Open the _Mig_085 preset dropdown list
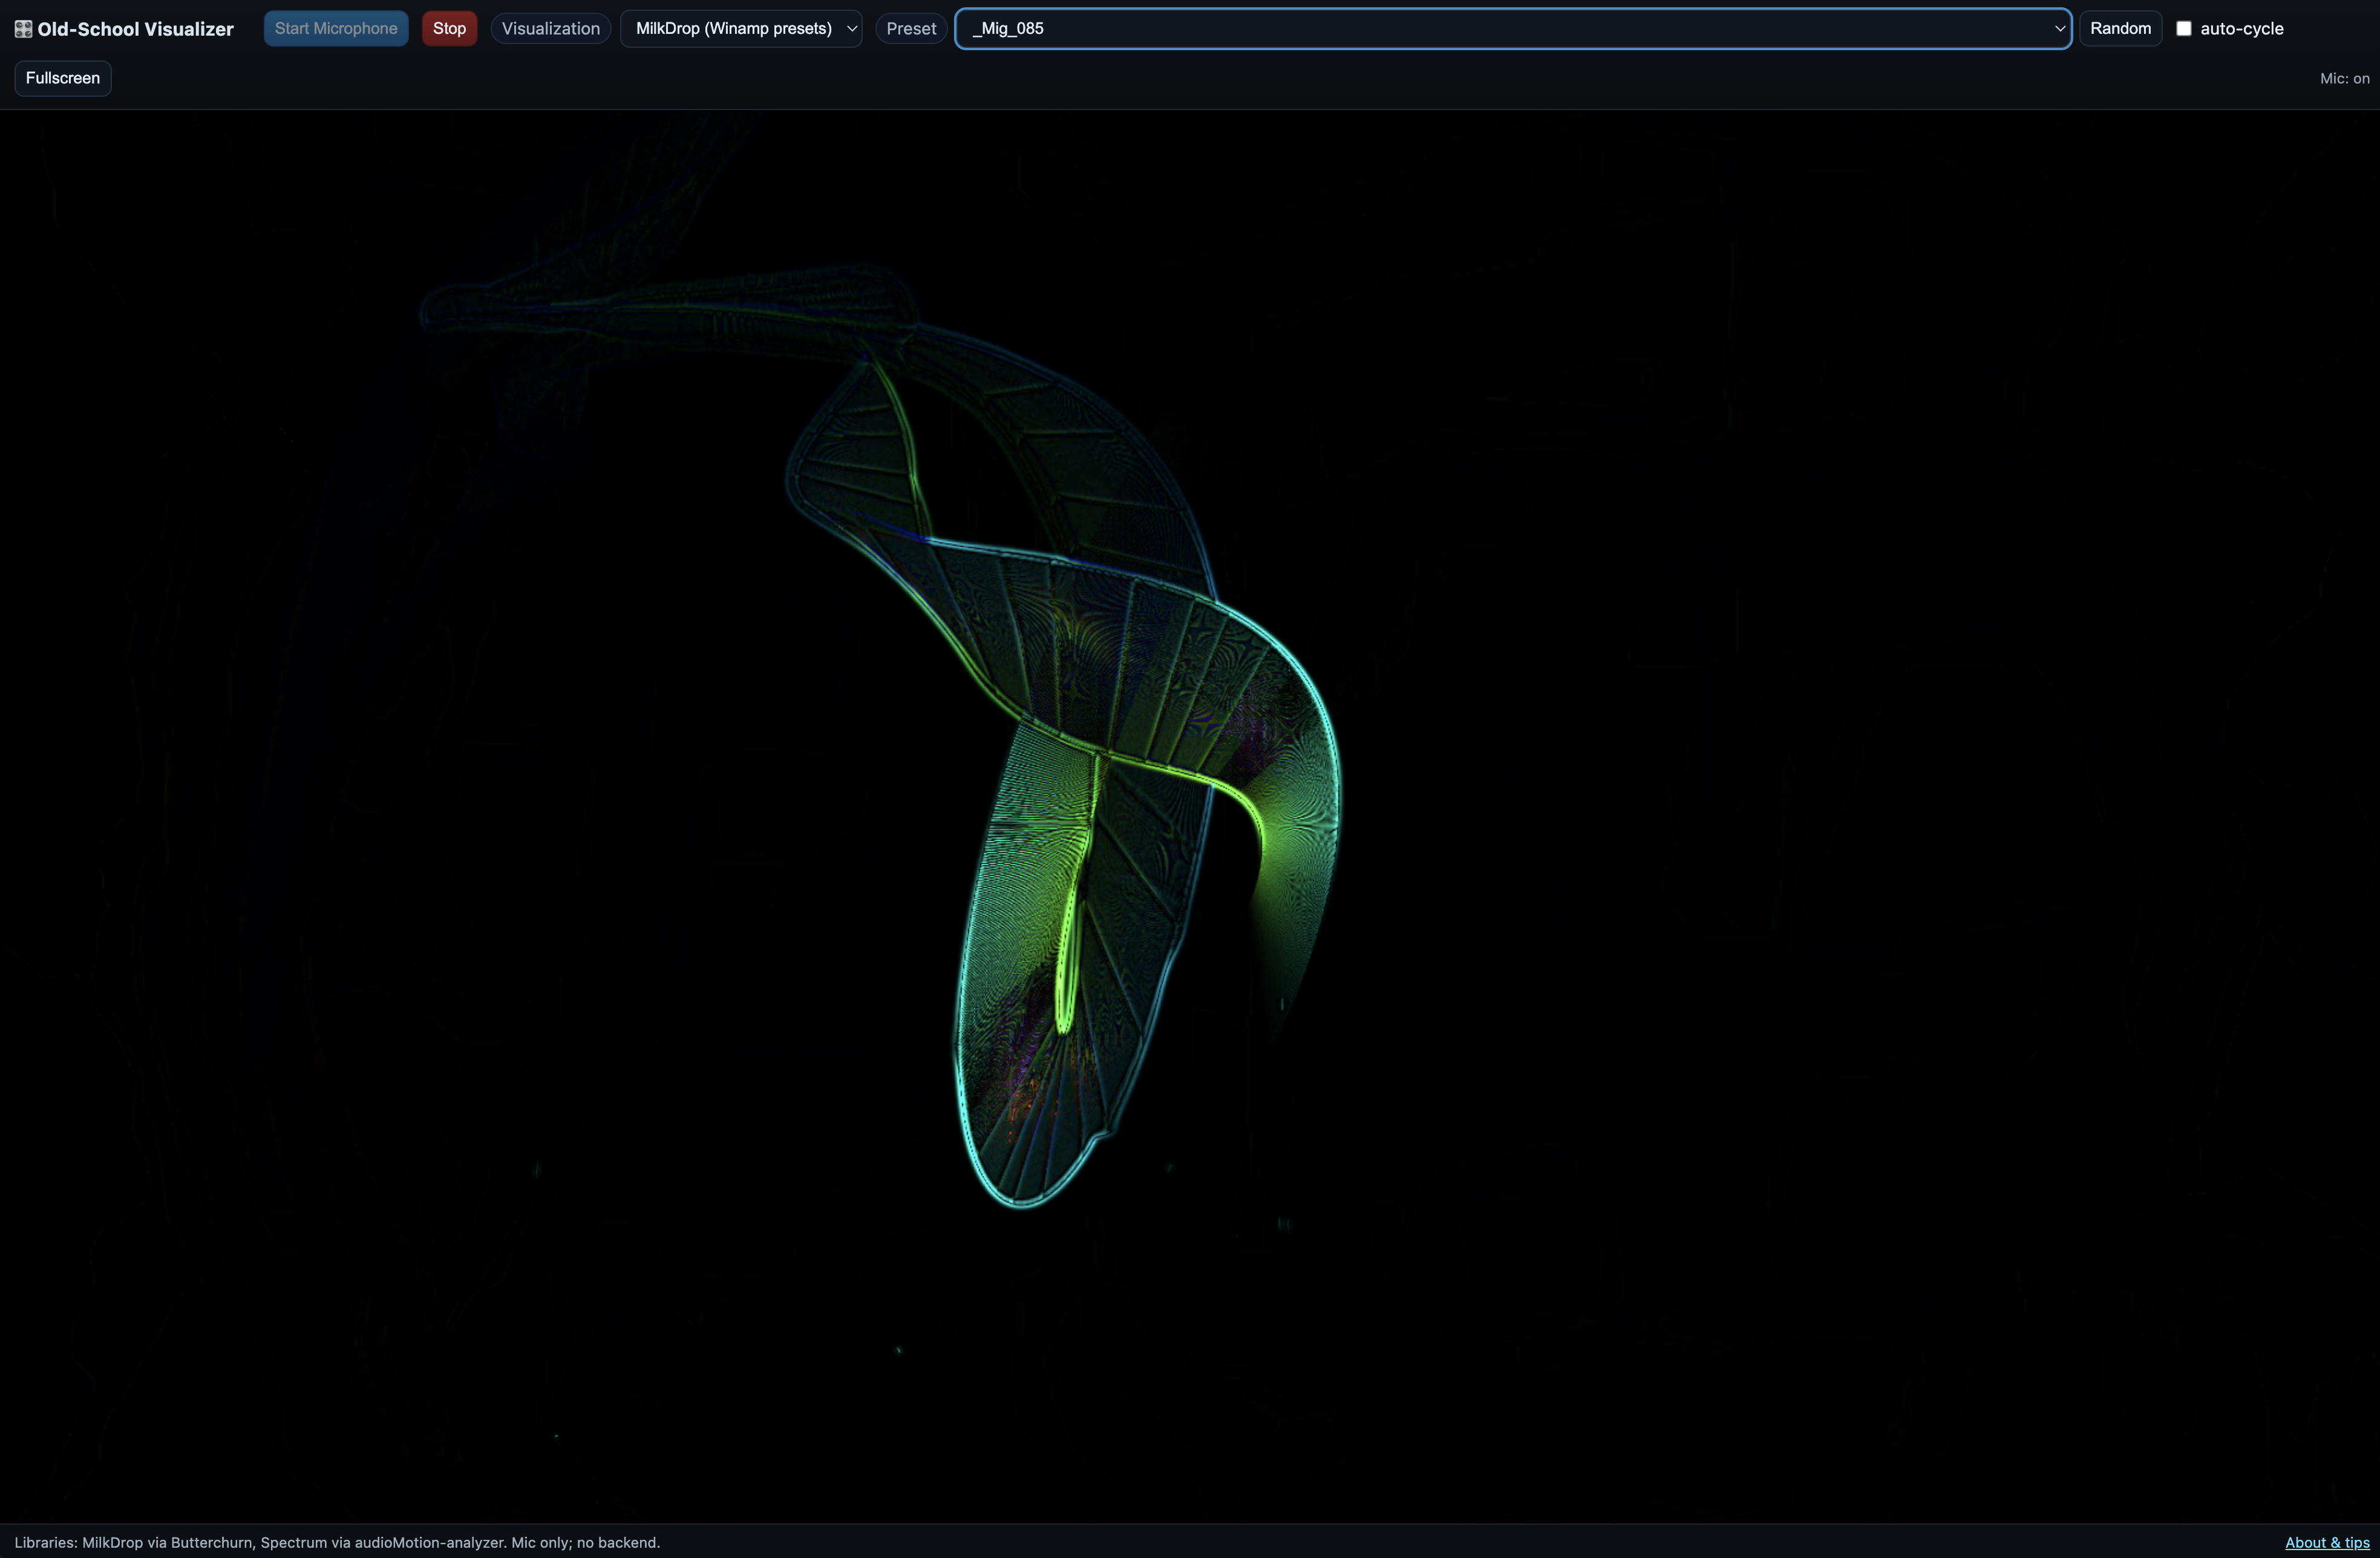 (1500, 28)
